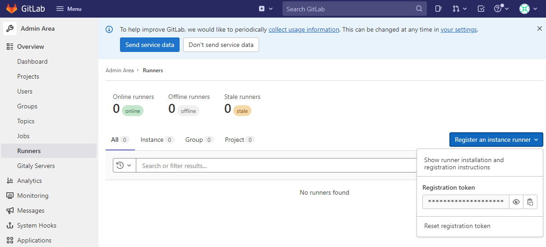546x247 pixels.
Task: Open your settings link
Action: pyautogui.click(x=458, y=29)
